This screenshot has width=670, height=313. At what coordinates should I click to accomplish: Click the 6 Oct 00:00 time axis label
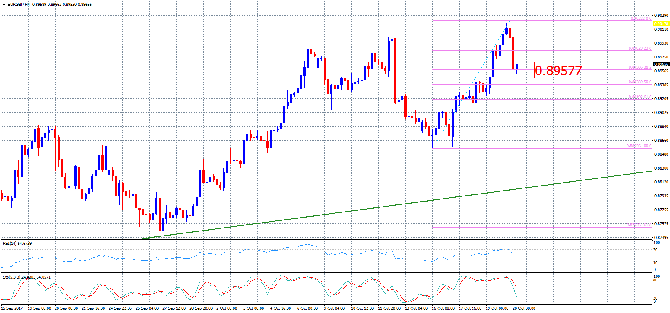[307, 308]
